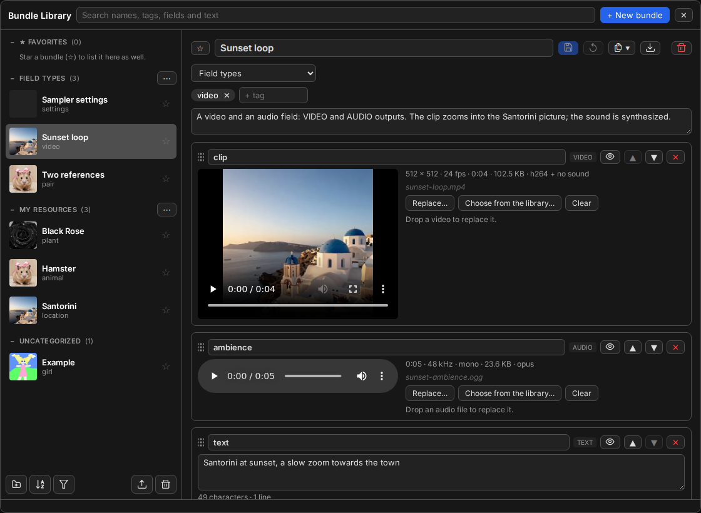The height and width of the screenshot is (513, 701).
Task: Focus the bundle search field
Action: tap(335, 15)
